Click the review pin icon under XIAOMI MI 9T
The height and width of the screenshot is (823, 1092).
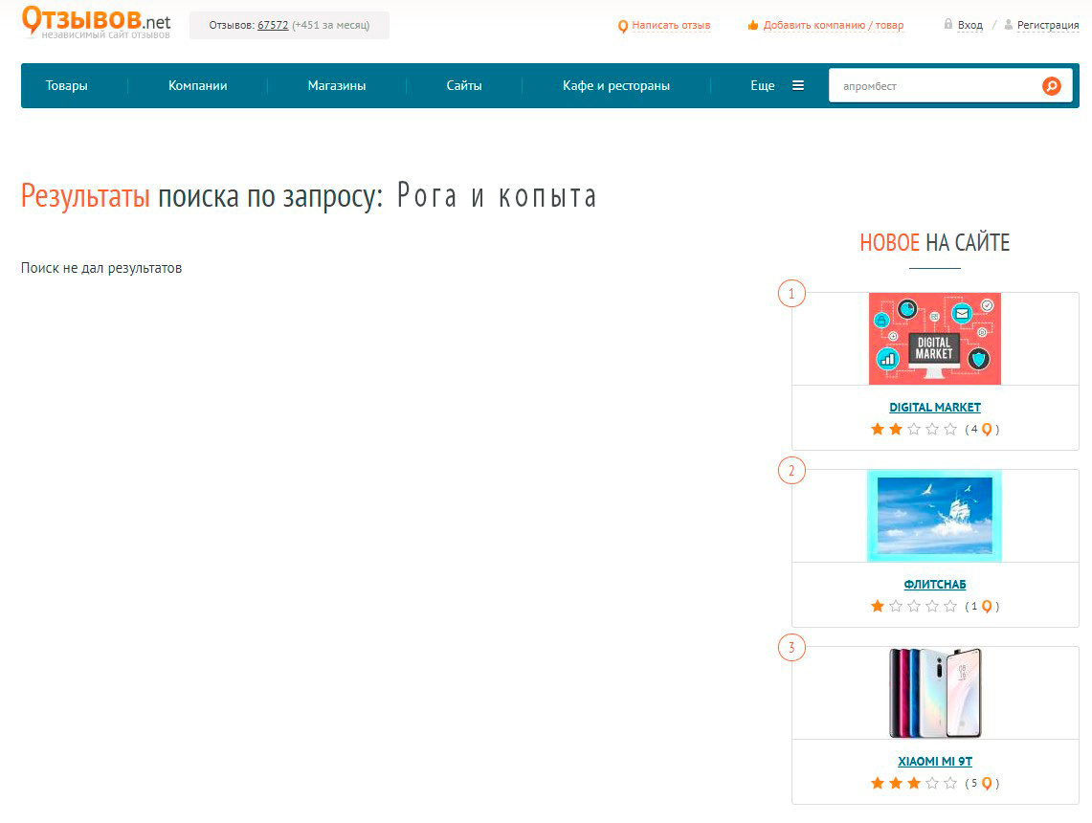coord(986,784)
